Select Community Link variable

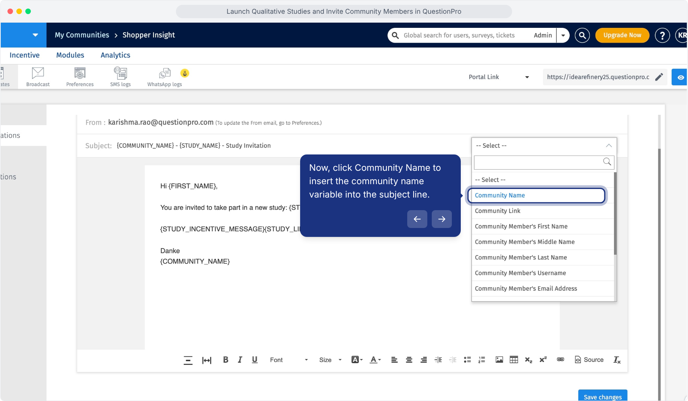[543, 211]
